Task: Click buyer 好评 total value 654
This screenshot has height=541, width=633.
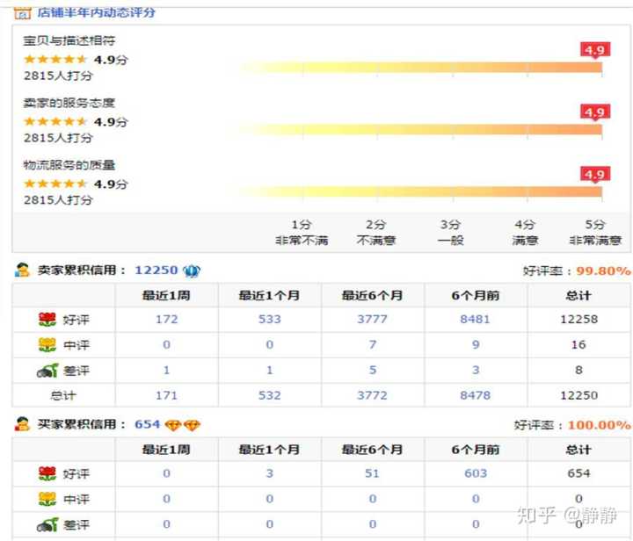Action: tap(578, 473)
